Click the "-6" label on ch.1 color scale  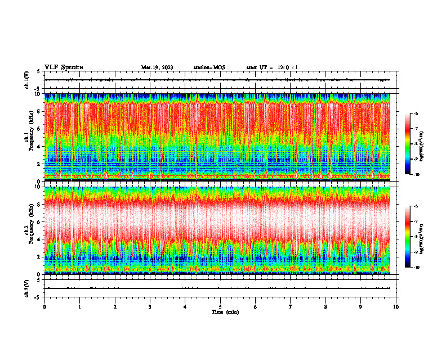[x=416, y=113]
